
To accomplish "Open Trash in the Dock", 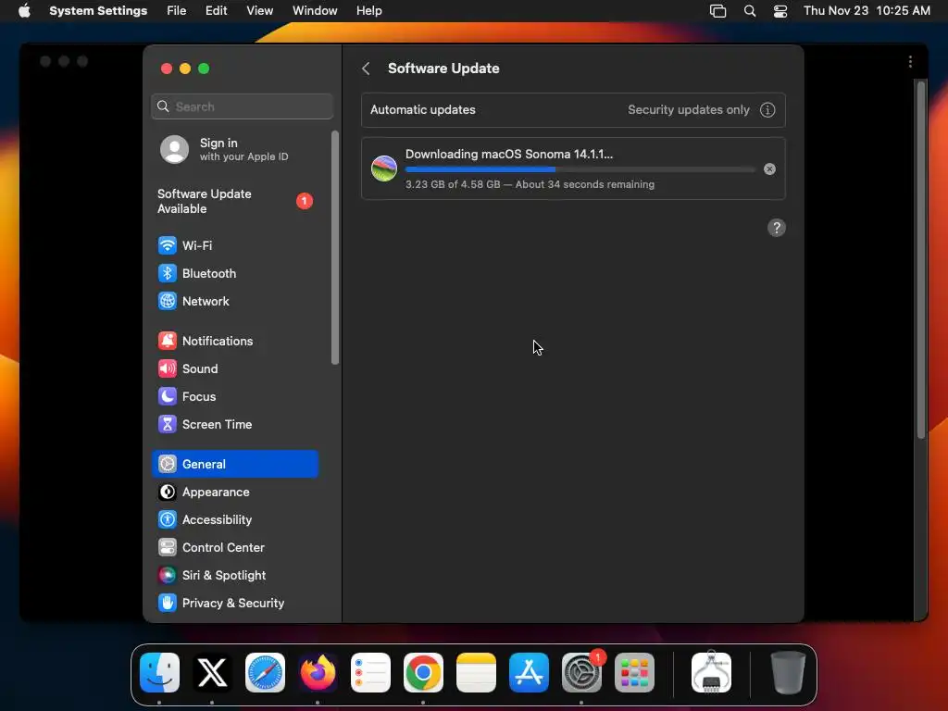I will tap(788, 672).
